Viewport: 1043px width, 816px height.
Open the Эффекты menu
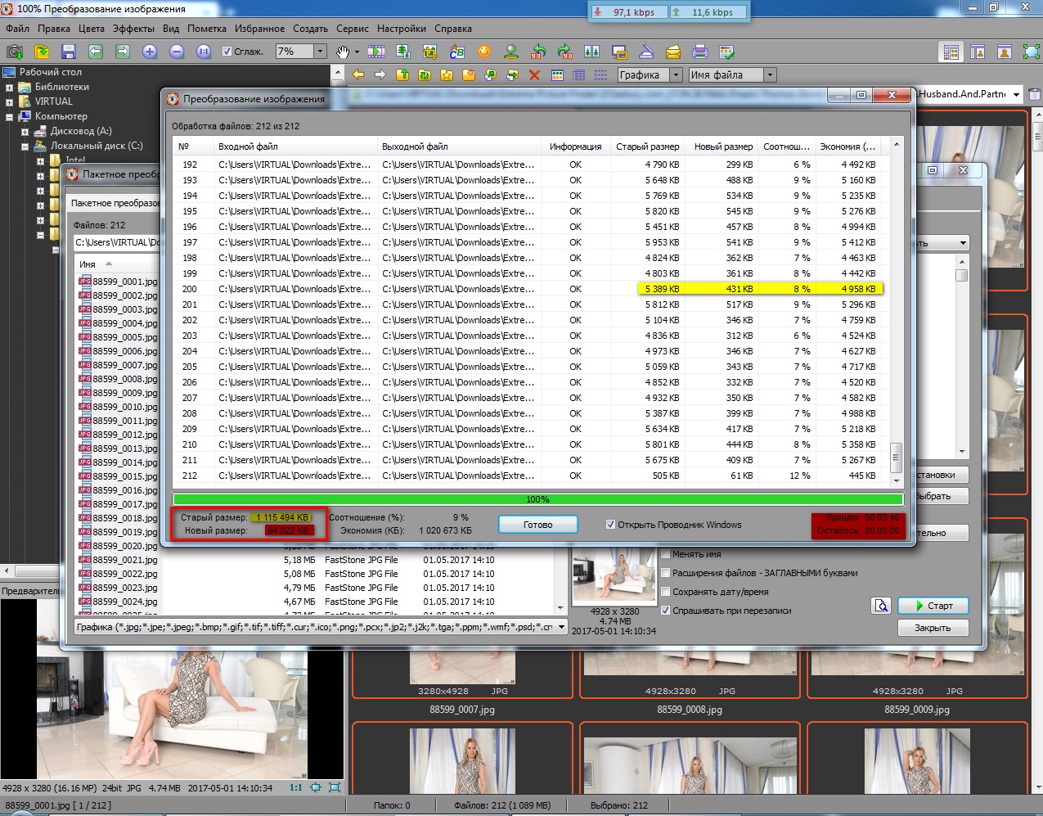tap(133, 29)
